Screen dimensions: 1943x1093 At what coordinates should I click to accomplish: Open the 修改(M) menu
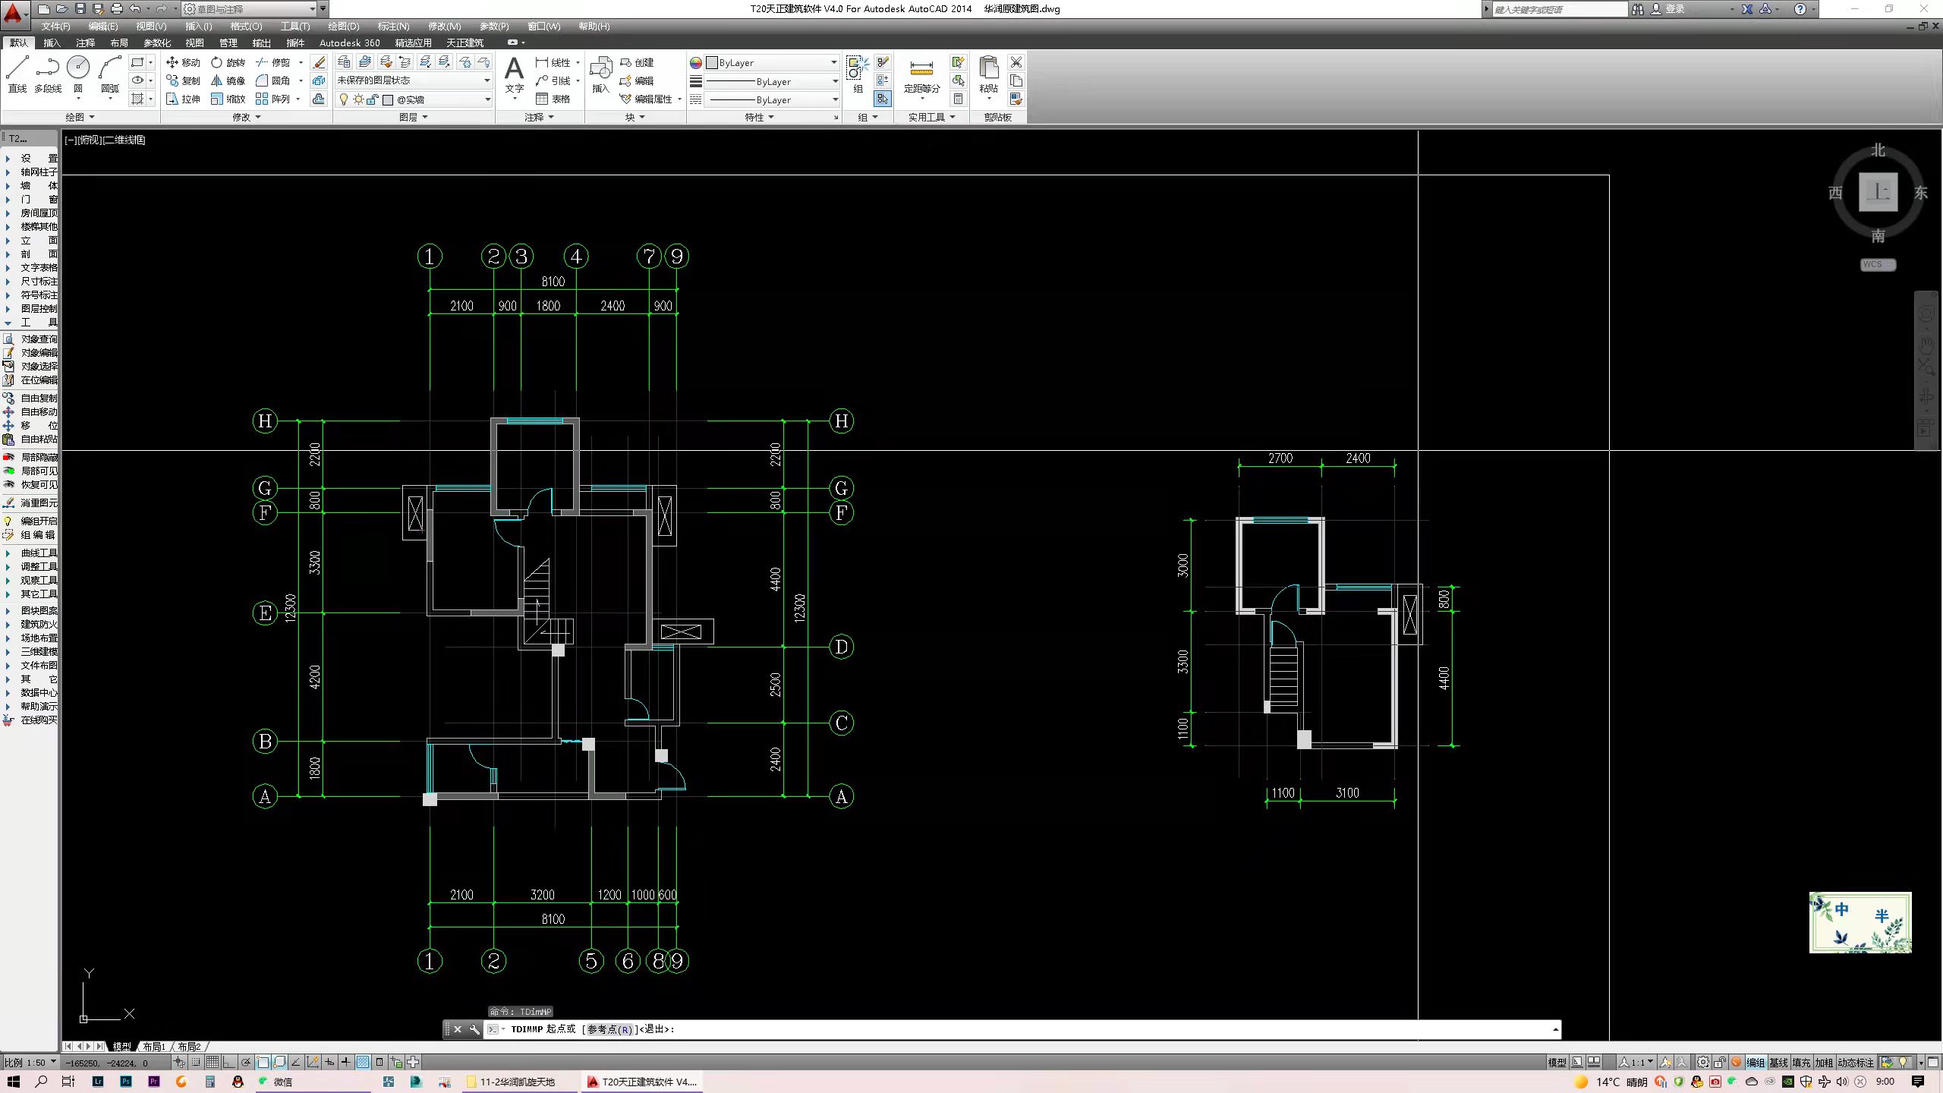tap(444, 26)
